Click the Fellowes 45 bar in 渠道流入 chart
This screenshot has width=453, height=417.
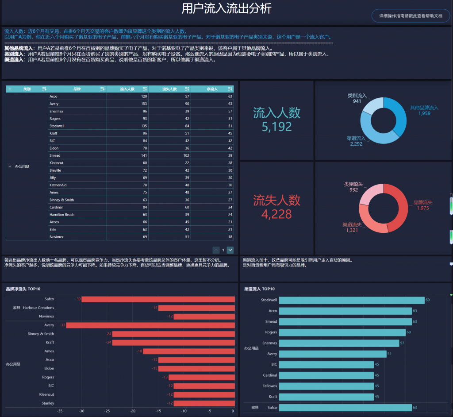pyautogui.click(x=326, y=386)
